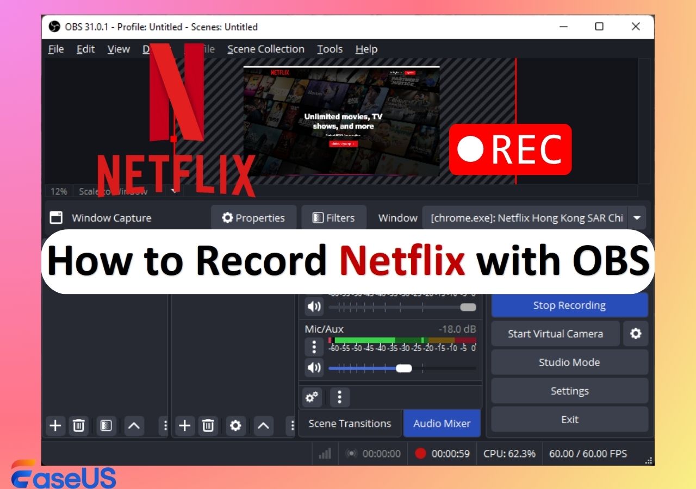Viewport: 696px width, 489px height.
Task: Click the Mic/Aux channel label
Action: tap(324, 329)
